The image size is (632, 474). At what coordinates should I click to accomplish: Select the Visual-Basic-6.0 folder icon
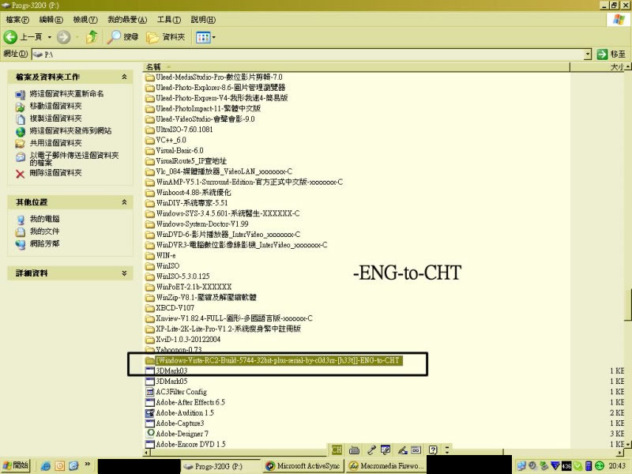pyautogui.click(x=150, y=151)
